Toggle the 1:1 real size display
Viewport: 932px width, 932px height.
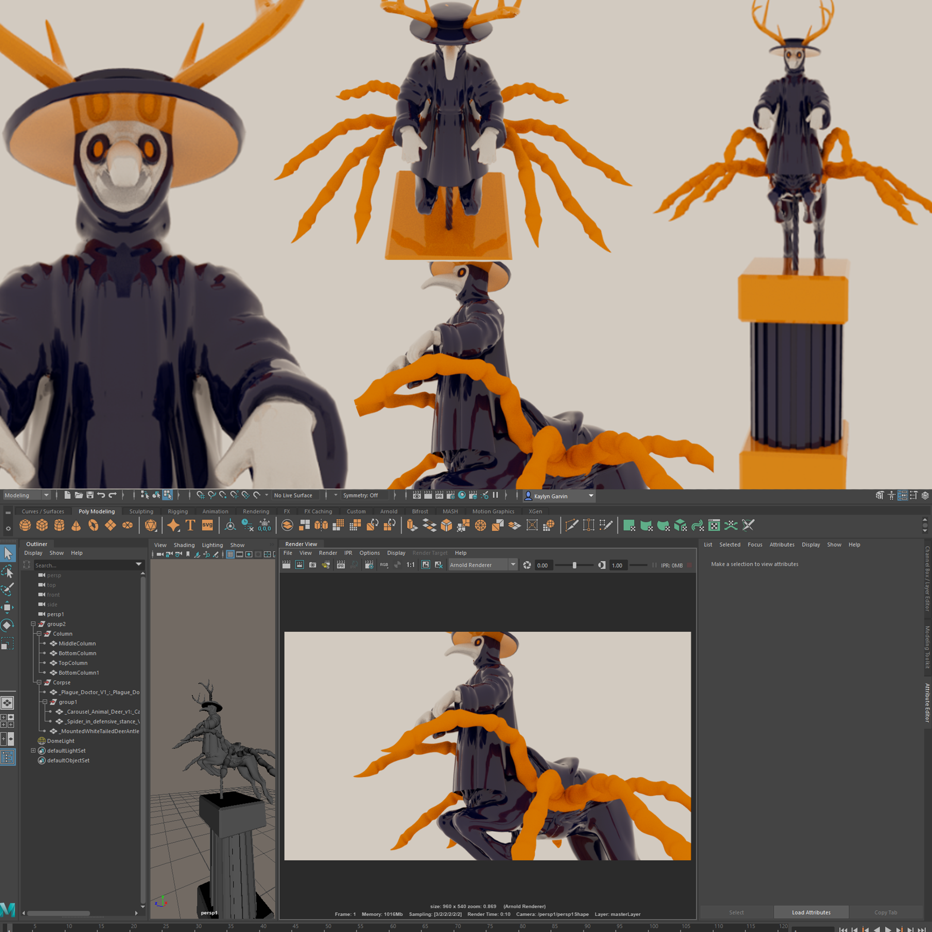[410, 565]
